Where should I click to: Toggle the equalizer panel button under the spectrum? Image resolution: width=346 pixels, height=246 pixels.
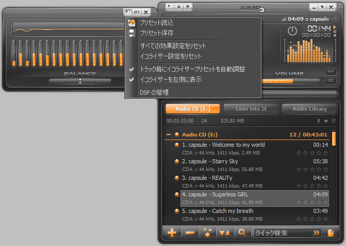click(331, 71)
